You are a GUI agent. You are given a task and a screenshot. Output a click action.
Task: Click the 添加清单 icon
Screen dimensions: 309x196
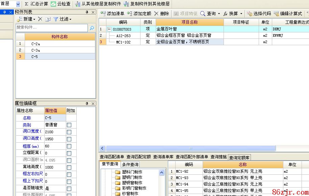tap(103, 13)
